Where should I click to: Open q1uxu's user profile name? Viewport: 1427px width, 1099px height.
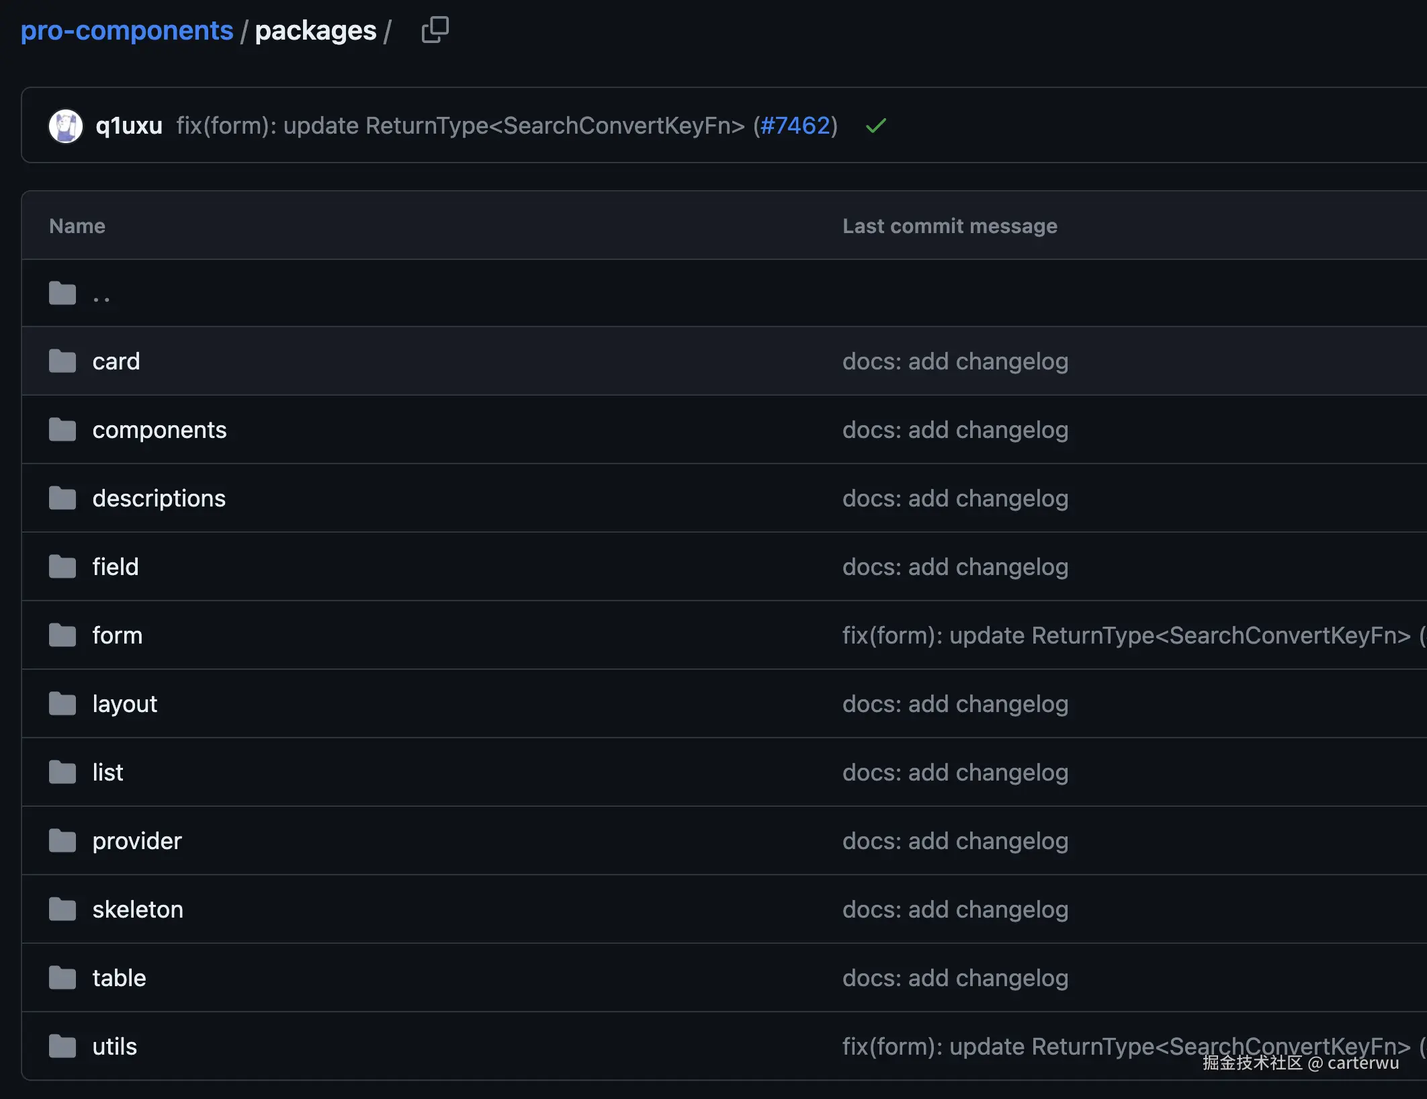point(129,126)
